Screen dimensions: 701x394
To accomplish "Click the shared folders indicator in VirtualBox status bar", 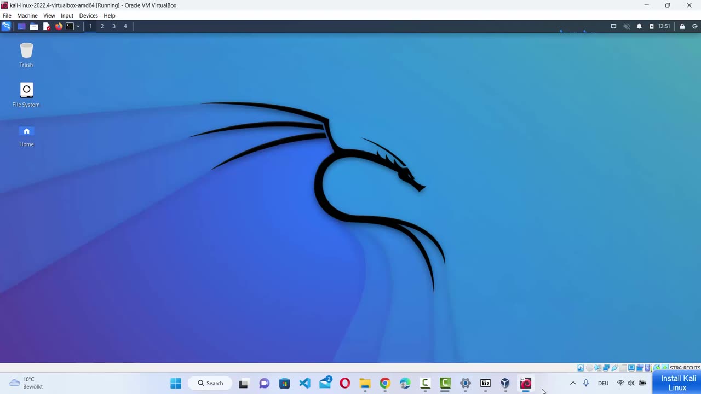I will [x=623, y=368].
